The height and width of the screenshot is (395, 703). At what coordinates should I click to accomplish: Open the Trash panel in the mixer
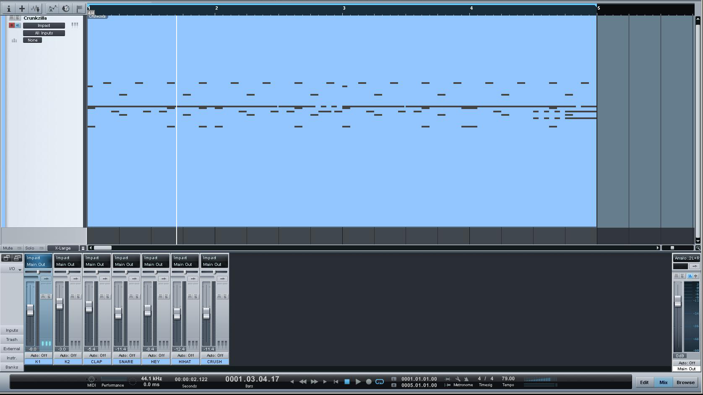coord(12,340)
